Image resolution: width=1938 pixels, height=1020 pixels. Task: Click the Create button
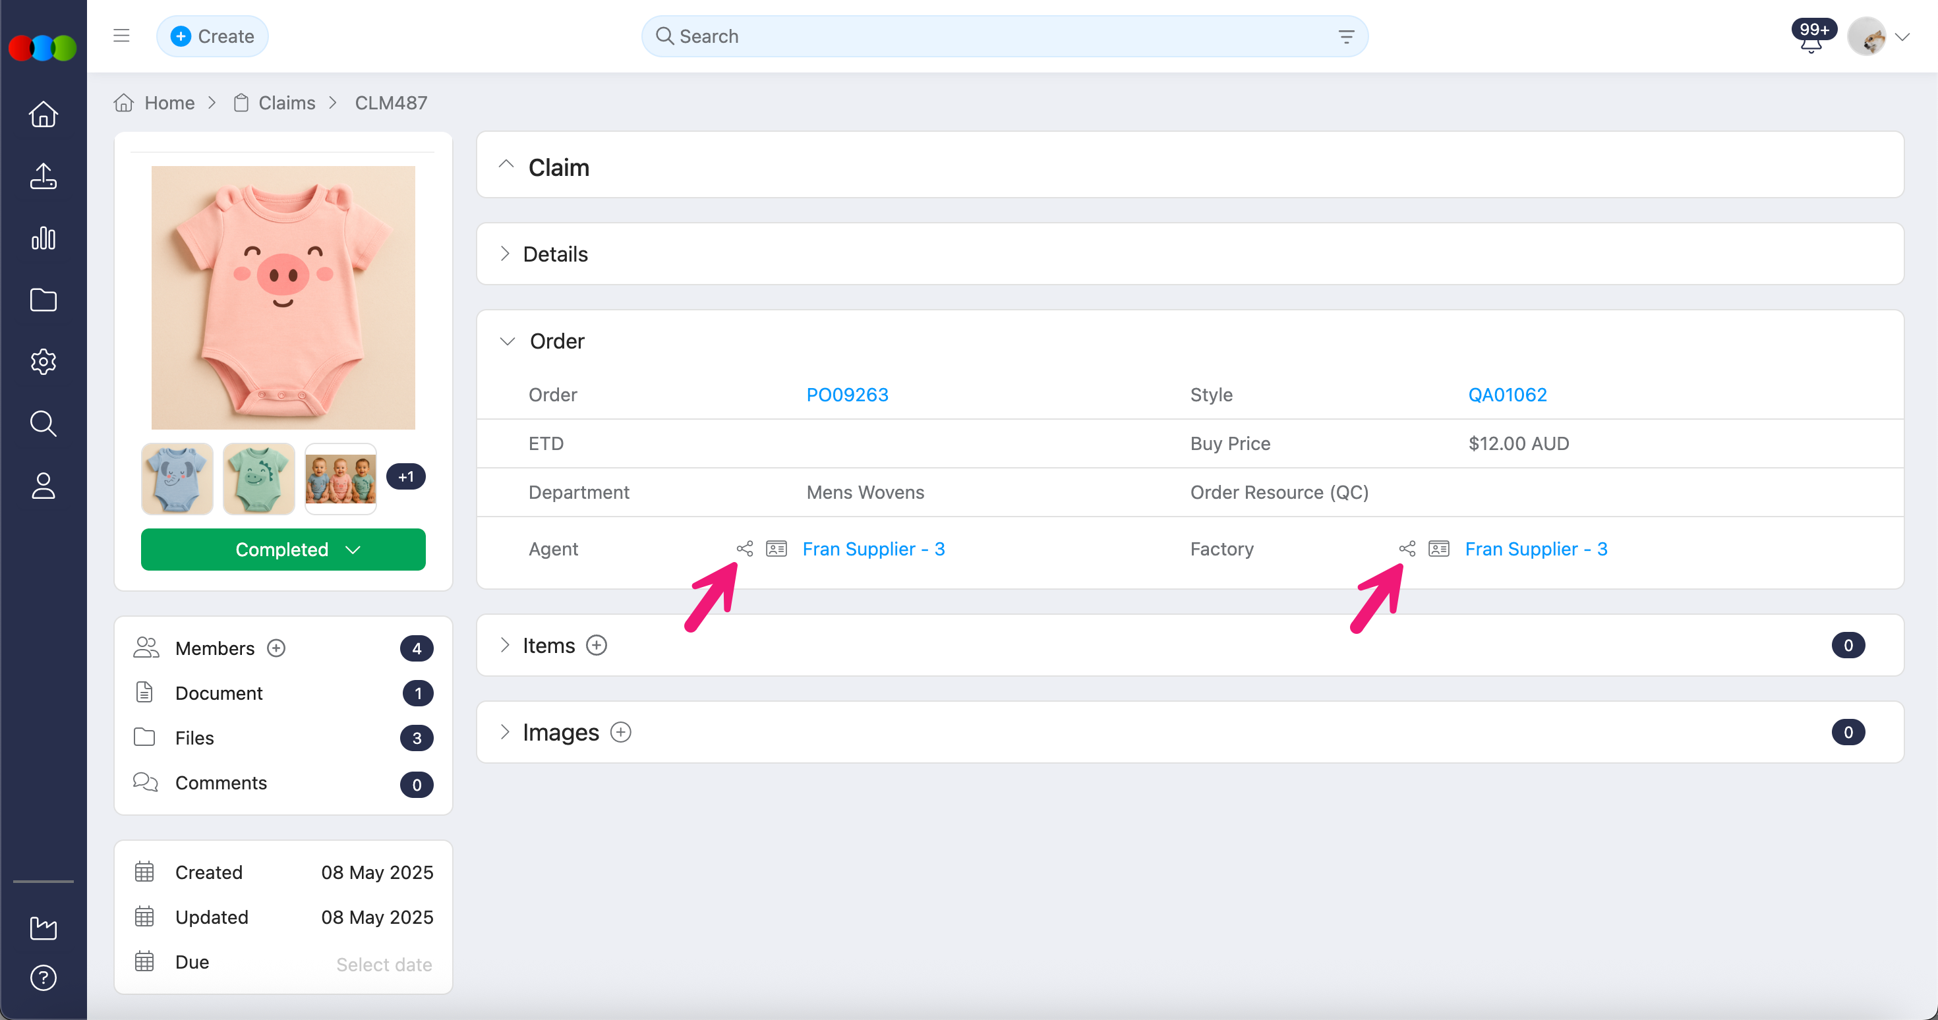pos(212,36)
